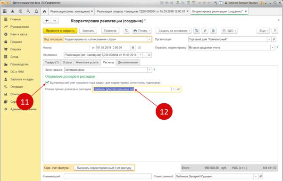Open the sections menu grid icon
Viewport: 283px width, 181px height.
click(5, 11)
